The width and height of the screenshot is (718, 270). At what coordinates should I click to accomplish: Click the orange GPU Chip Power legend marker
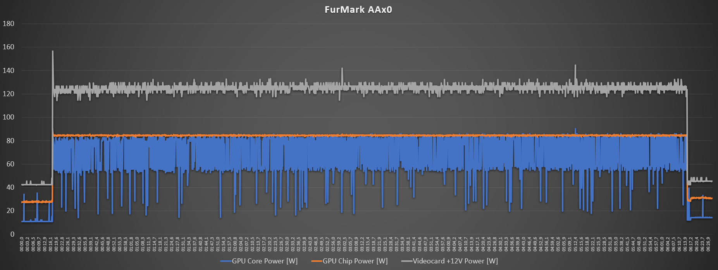tap(317, 261)
